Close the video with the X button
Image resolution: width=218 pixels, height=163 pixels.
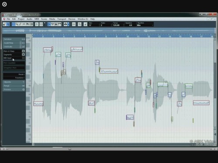pos(4,4)
